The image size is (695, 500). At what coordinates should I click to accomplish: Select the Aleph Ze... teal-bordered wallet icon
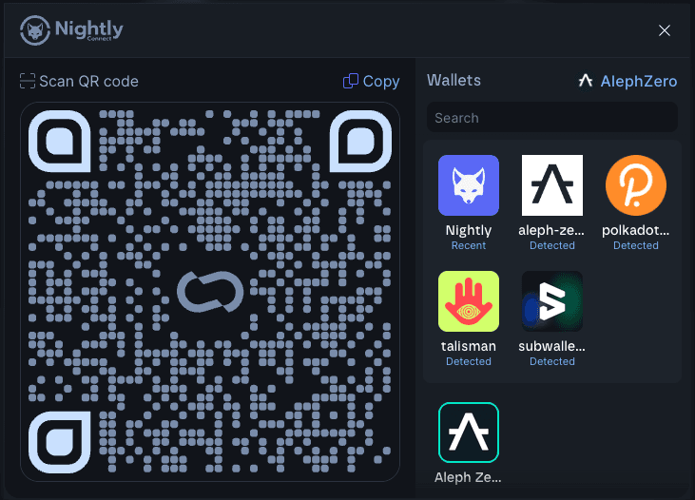click(469, 433)
